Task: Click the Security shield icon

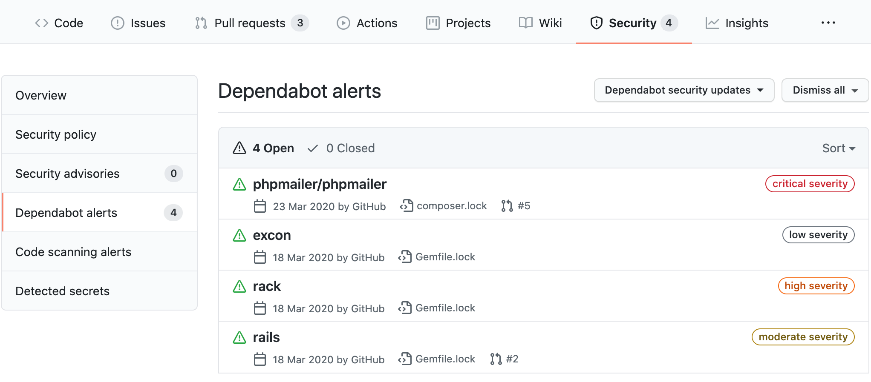Action: pyautogui.click(x=596, y=23)
